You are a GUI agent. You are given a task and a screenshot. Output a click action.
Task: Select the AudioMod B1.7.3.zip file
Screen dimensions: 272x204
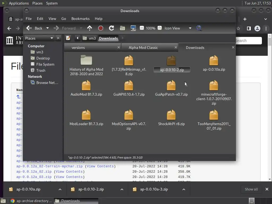click(x=86, y=88)
